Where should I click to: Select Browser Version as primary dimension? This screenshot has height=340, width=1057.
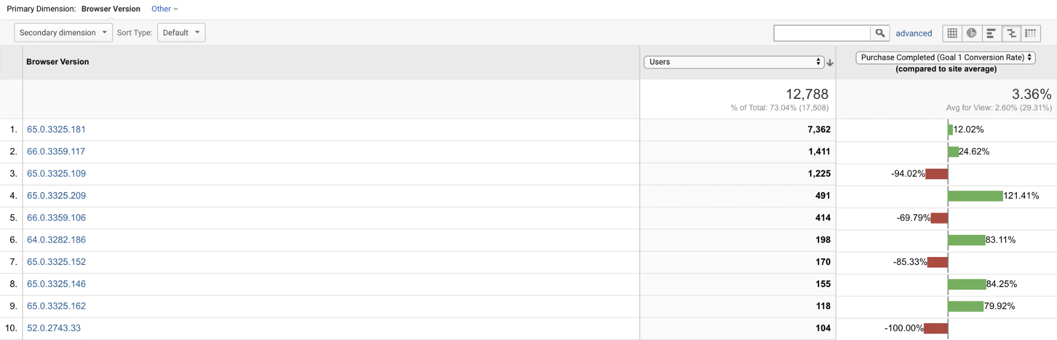pyautogui.click(x=111, y=8)
